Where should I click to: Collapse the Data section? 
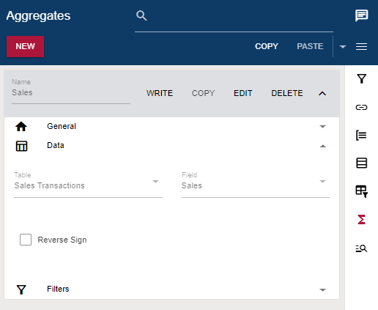click(x=171, y=146)
